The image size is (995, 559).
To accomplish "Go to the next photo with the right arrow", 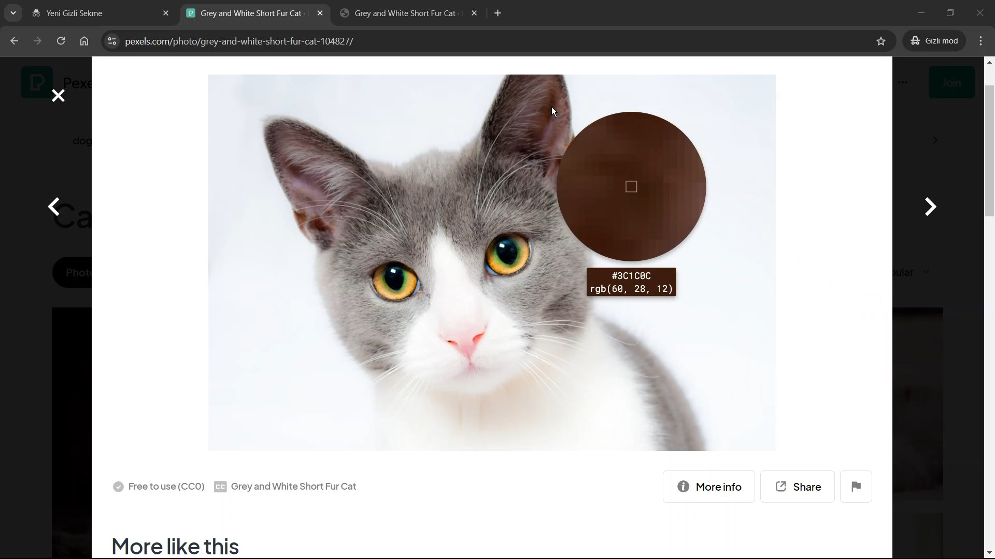I will pyautogui.click(x=931, y=207).
